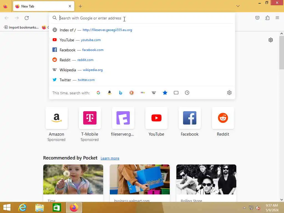The width and height of the screenshot is (284, 213).
Task: Click Import bookmarks toolbar button
Action: pyautogui.click(x=21, y=27)
